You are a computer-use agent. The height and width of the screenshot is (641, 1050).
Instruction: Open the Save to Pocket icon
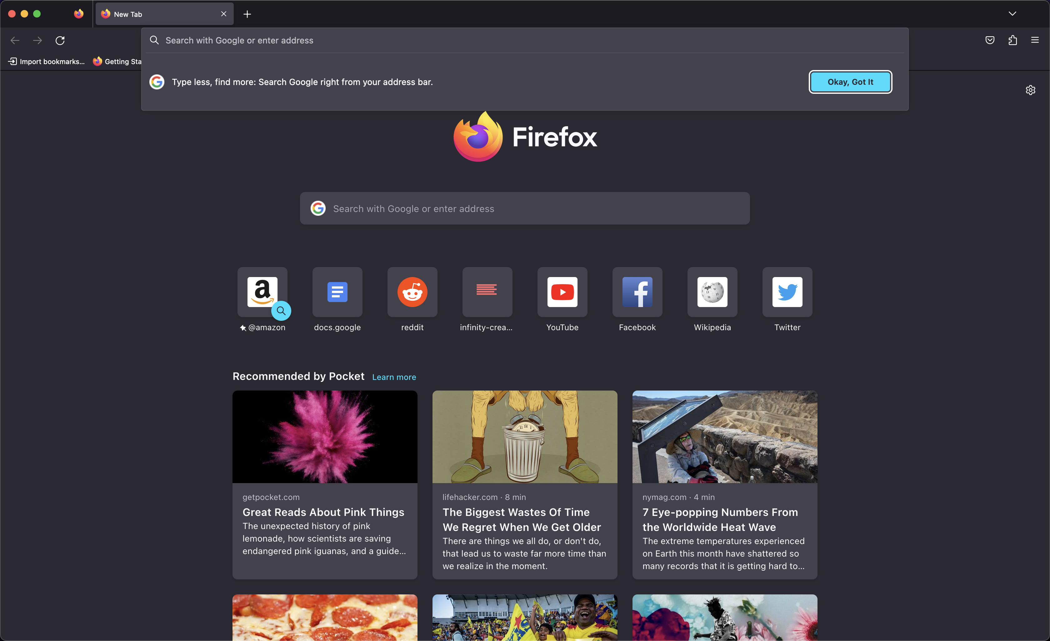point(990,41)
